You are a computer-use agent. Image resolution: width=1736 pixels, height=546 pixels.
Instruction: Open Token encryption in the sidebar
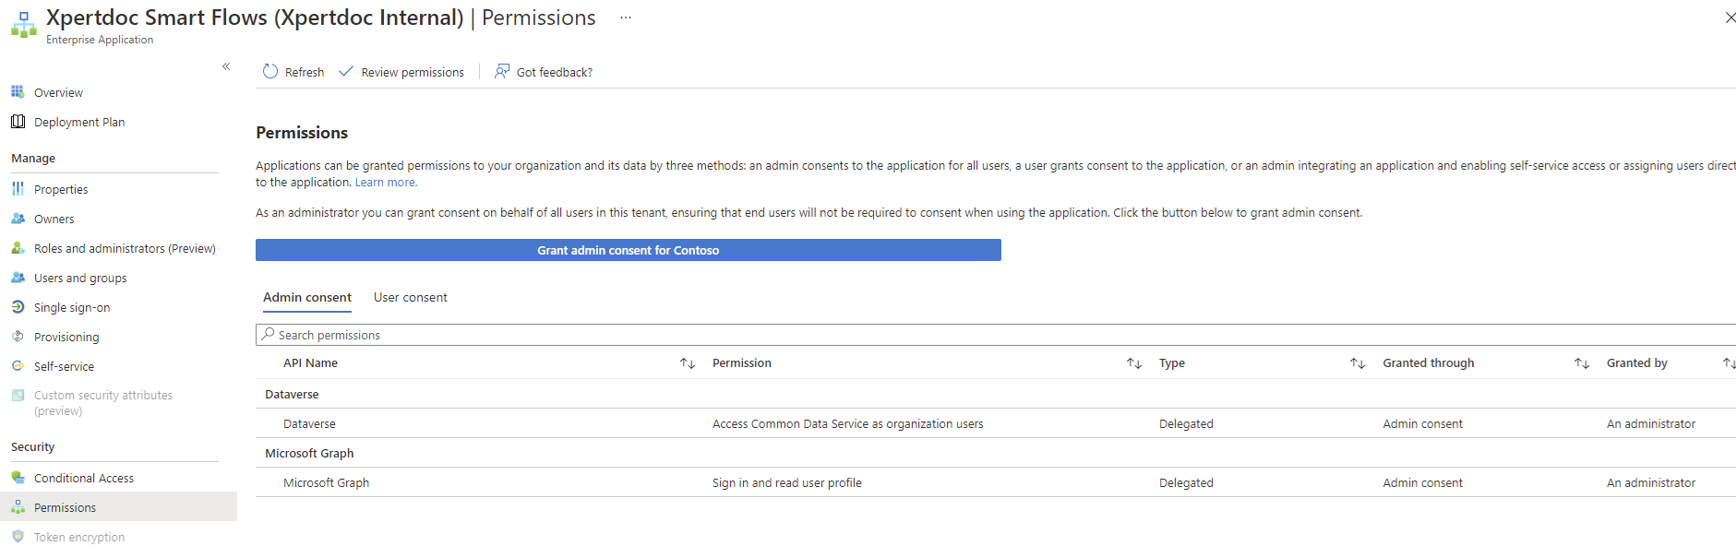coord(79,537)
